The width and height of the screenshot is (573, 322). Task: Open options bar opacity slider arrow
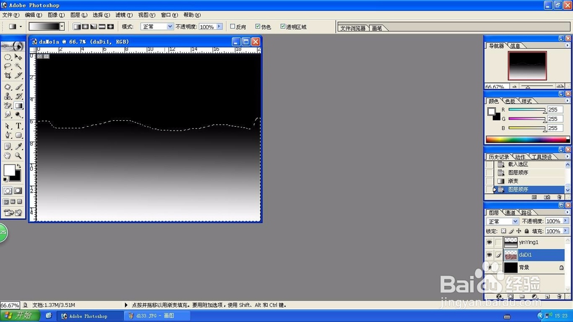coord(219,27)
